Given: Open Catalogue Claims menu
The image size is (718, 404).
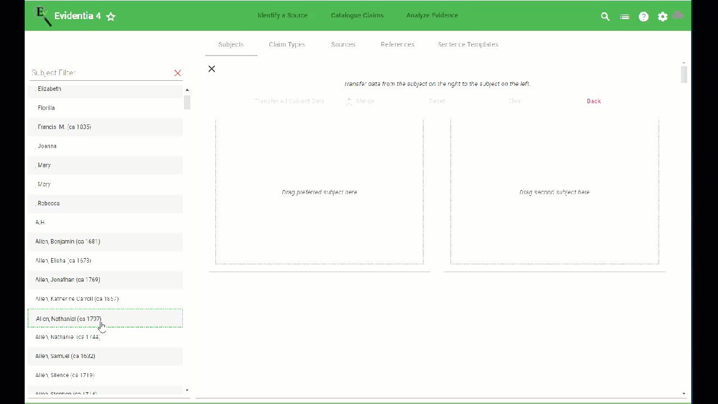Looking at the screenshot, I should point(357,15).
